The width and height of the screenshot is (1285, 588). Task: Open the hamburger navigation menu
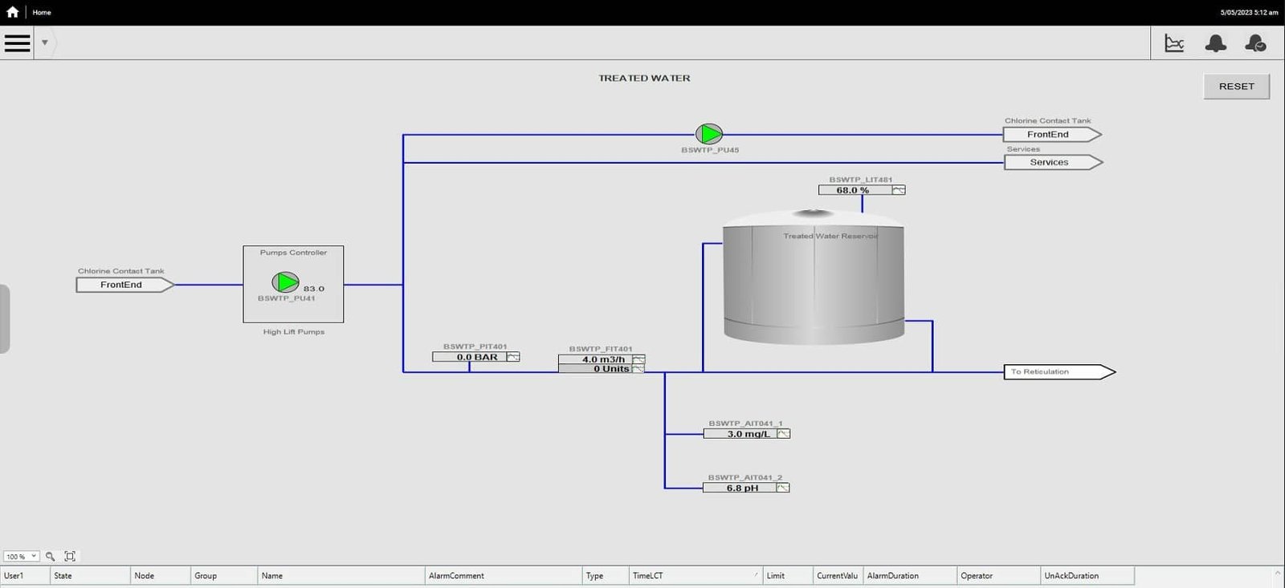click(17, 43)
